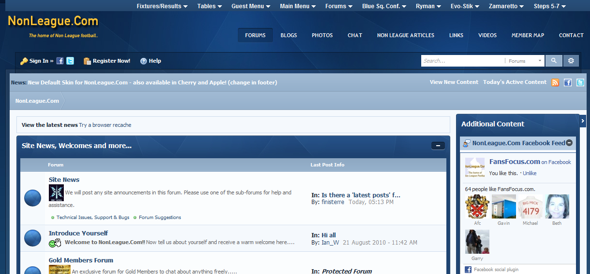Click the Register Now clipboard icon
The width and height of the screenshot is (590, 274).
[87, 61]
